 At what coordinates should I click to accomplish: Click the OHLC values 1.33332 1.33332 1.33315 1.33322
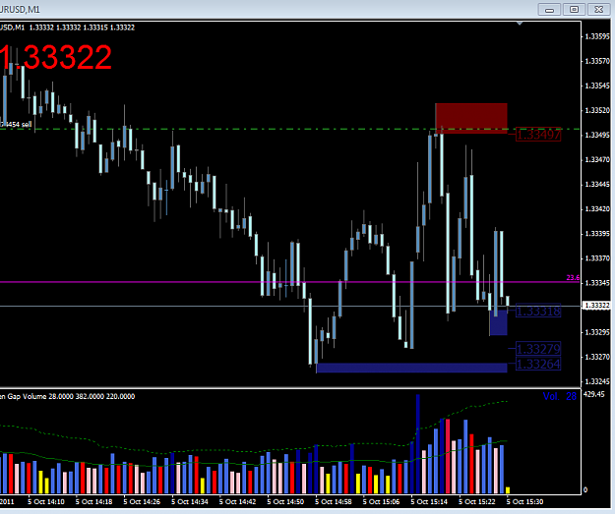tap(82, 28)
